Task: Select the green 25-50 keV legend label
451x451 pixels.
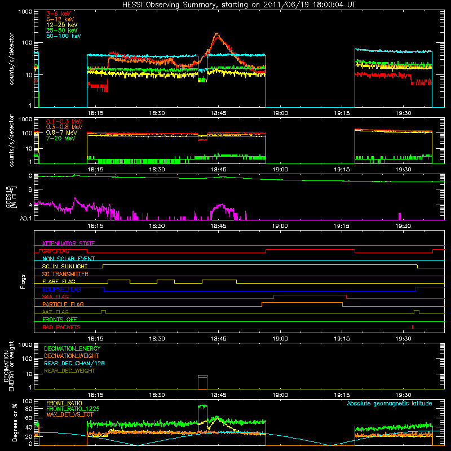Action: (62, 30)
